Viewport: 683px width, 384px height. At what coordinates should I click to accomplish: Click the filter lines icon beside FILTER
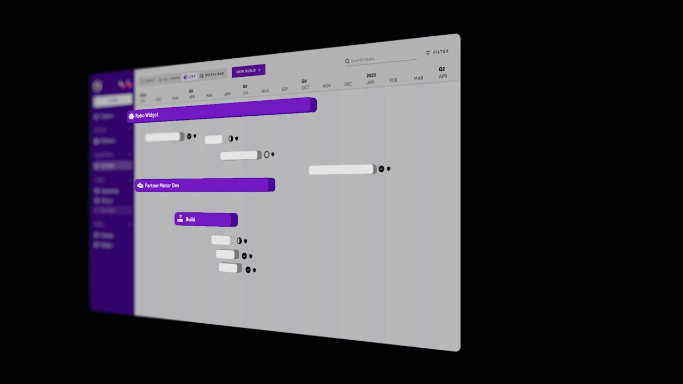(x=428, y=52)
